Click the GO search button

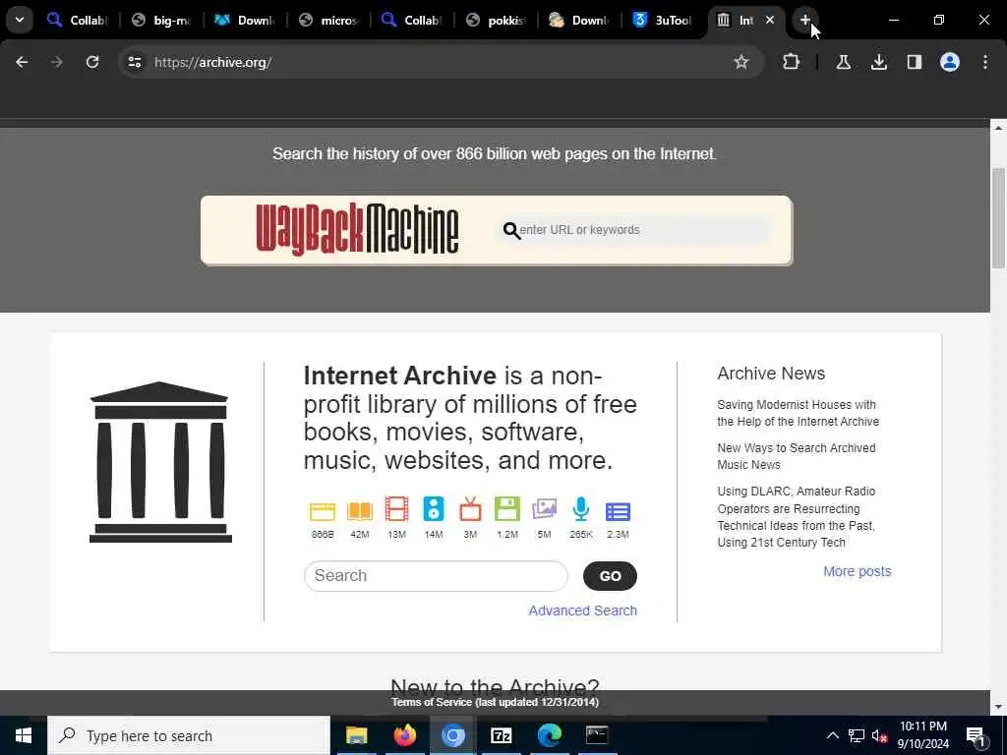click(610, 576)
